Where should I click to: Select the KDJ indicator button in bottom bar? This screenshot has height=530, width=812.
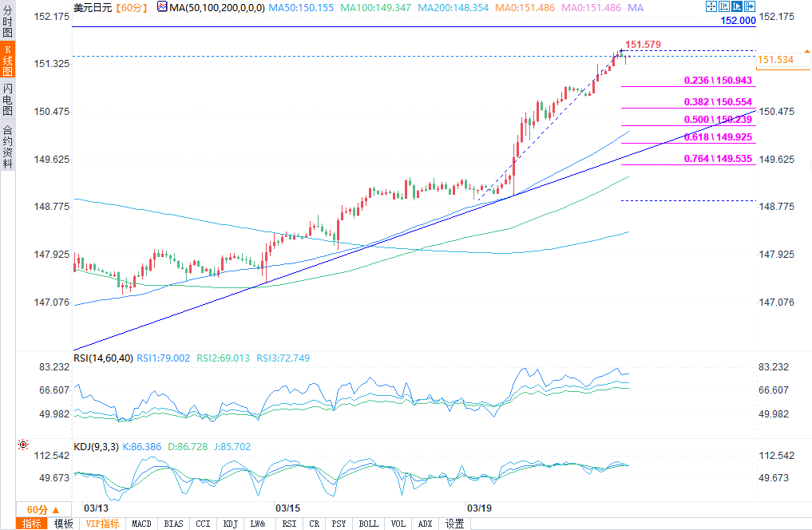tap(231, 524)
